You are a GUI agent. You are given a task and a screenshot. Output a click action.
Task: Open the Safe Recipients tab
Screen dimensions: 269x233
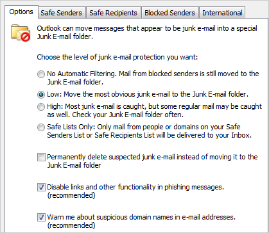click(113, 13)
